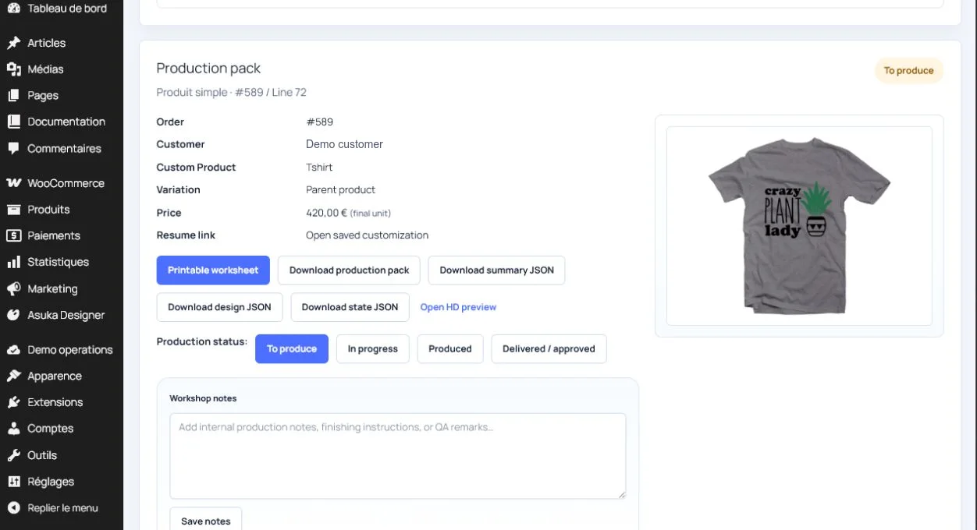Open saved customization resume link

coord(367,235)
